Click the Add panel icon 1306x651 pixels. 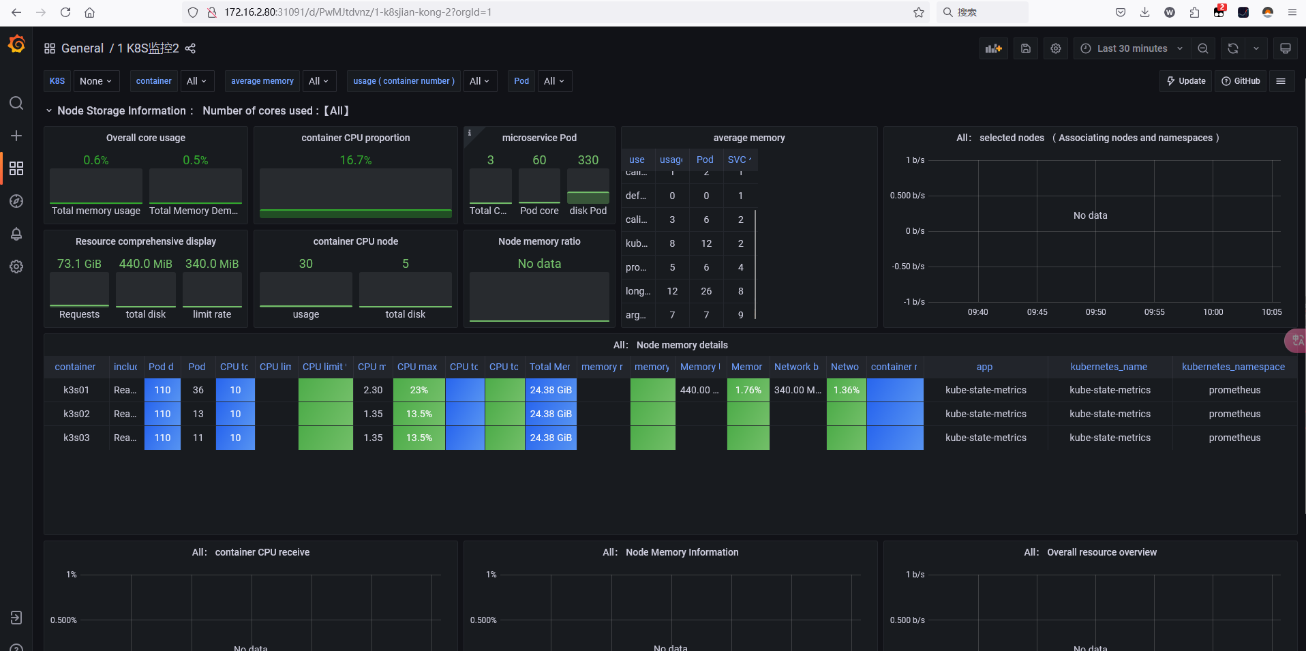tap(993, 48)
